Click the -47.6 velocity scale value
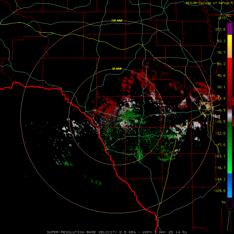Image resolution: width=234 pixels, height=234 pixels. [x=220, y=145]
